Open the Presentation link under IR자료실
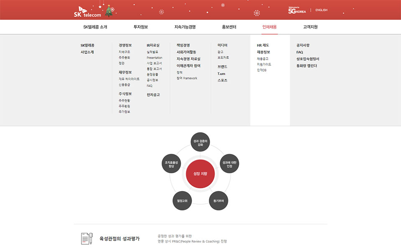The width and height of the screenshot is (401, 251). click(155, 58)
